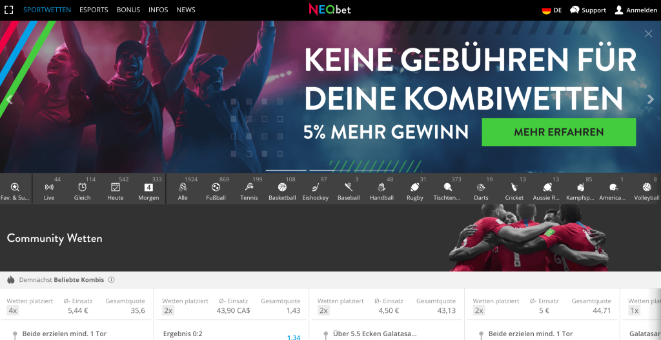This screenshot has height=340, width=661.
Task: Click Anmelden to log in
Action: click(636, 10)
